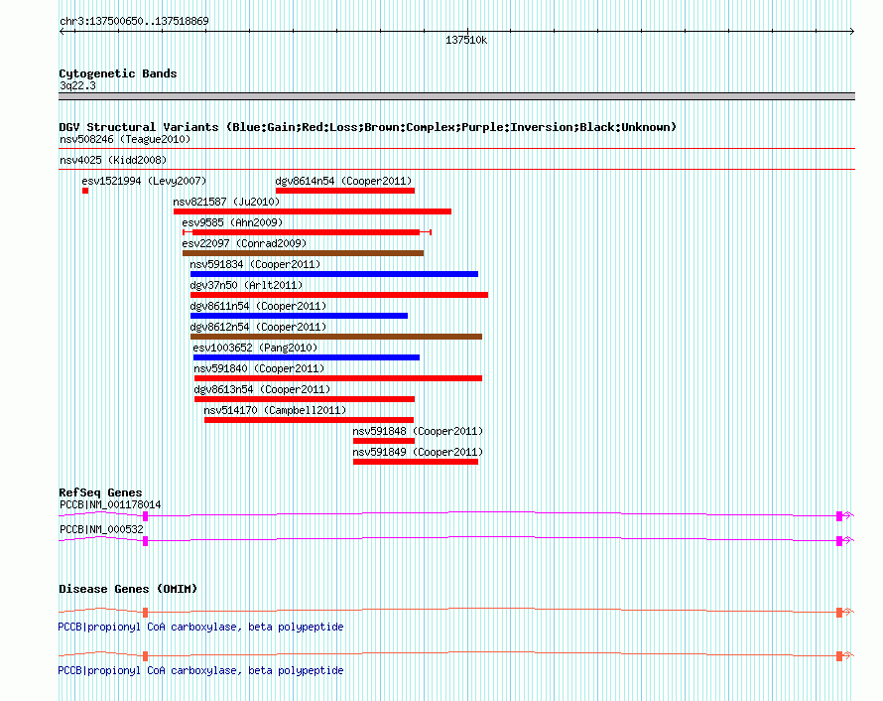Open the esv22097 (Conrad2009) label

(x=244, y=243)
